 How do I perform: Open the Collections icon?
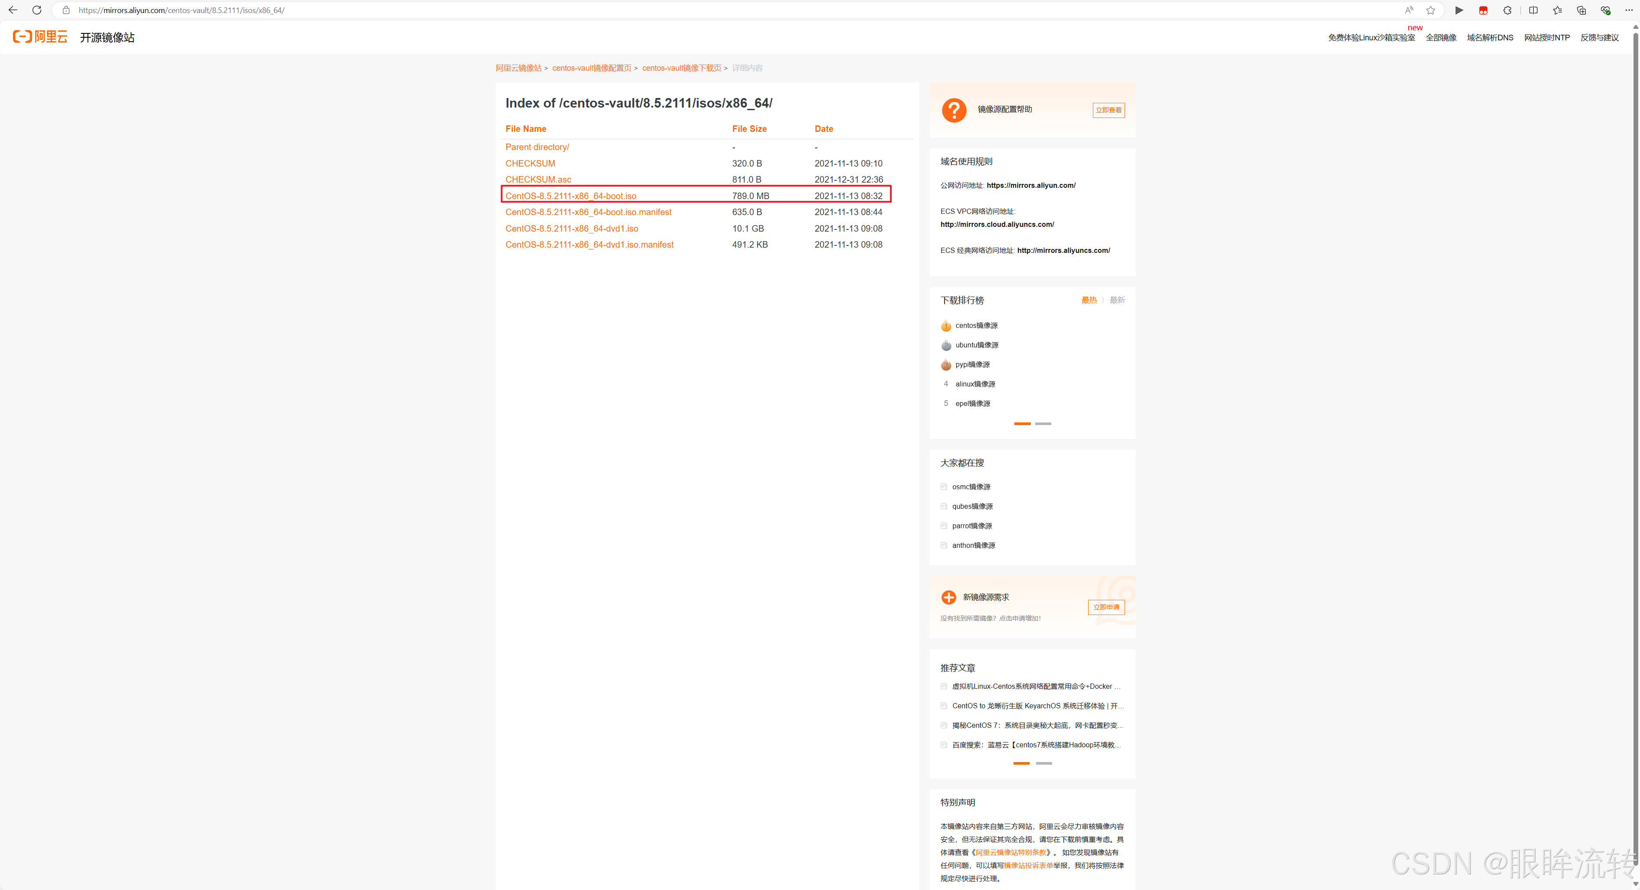1581,10
